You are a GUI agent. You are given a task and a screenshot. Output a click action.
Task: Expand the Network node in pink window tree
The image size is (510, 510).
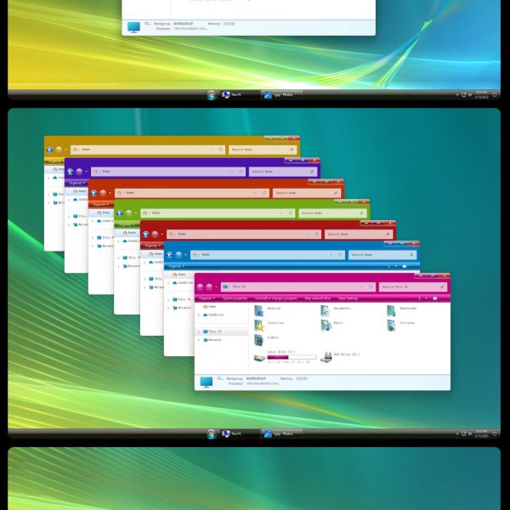199,340
